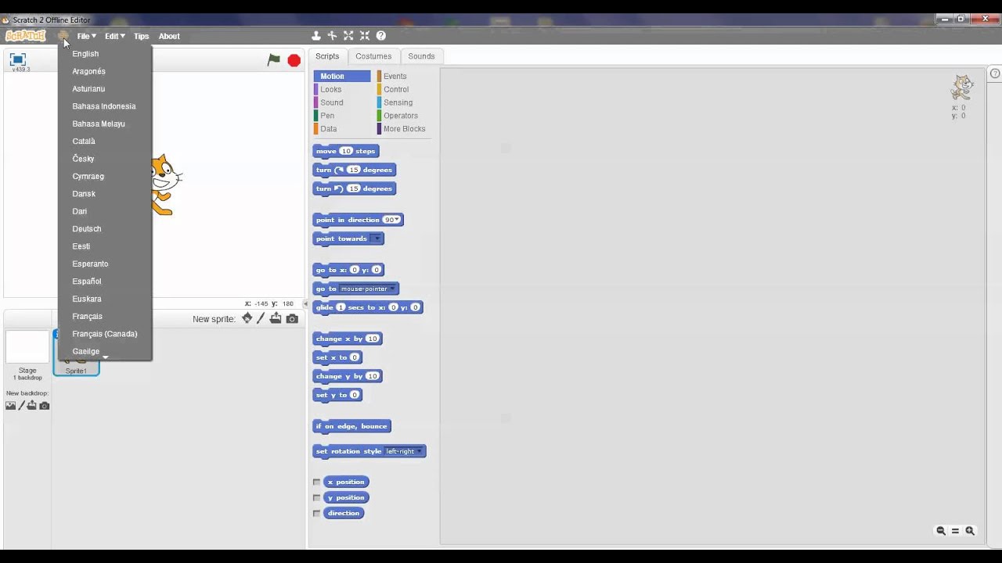Select the Shrink sprite tool
The width and height of the screenshot is (1002, 563).
point(365,35)
